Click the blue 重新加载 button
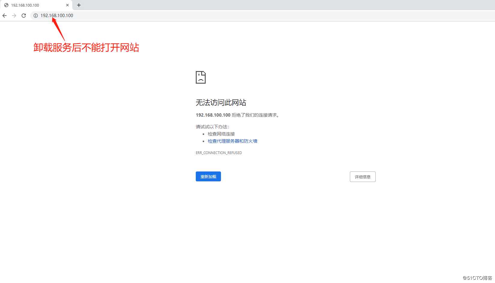The image size is (495, 283). (208, 177)
